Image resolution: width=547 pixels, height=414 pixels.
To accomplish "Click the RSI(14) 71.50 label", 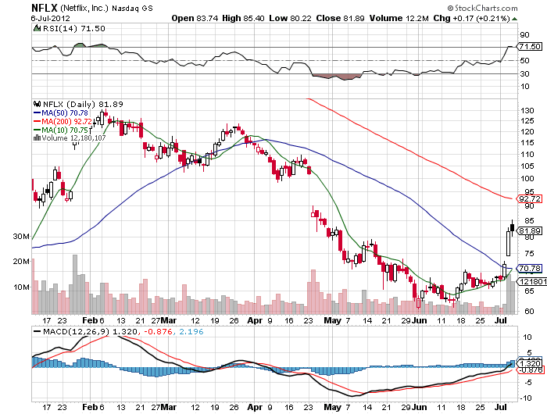I will [73, 29].
